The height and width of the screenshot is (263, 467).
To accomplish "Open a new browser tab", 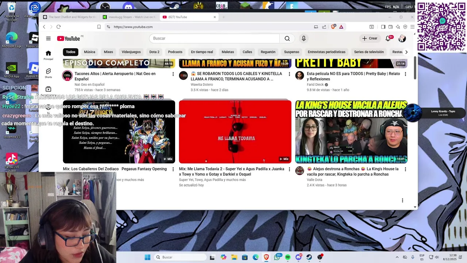I will click(224, 17).
